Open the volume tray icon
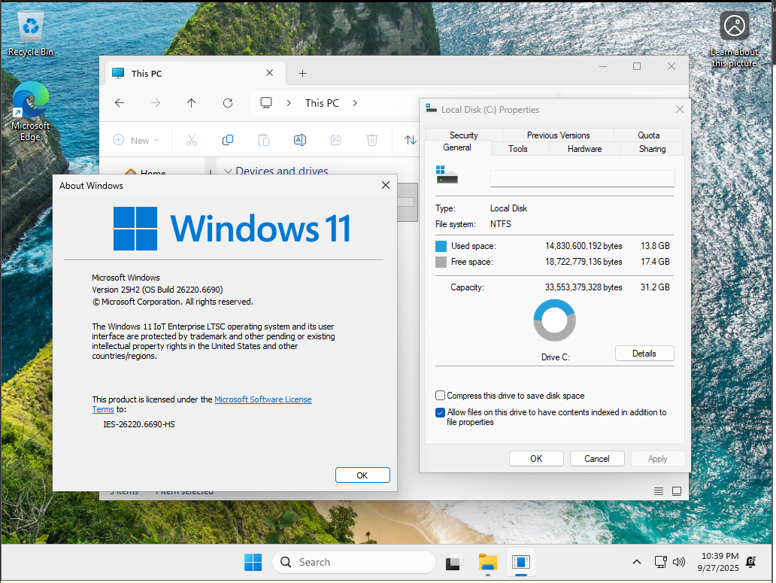This screenshot has height=583, width=776. pyautogui.click(x=679, y=562)
